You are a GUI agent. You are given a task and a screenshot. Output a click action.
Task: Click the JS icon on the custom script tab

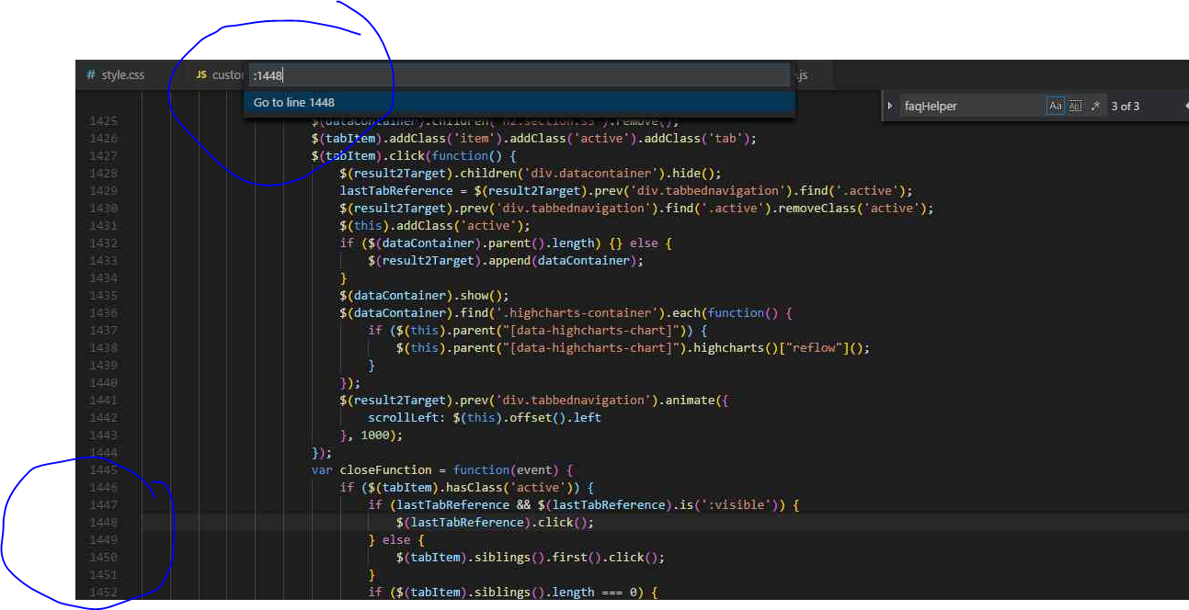coord(200,74)
